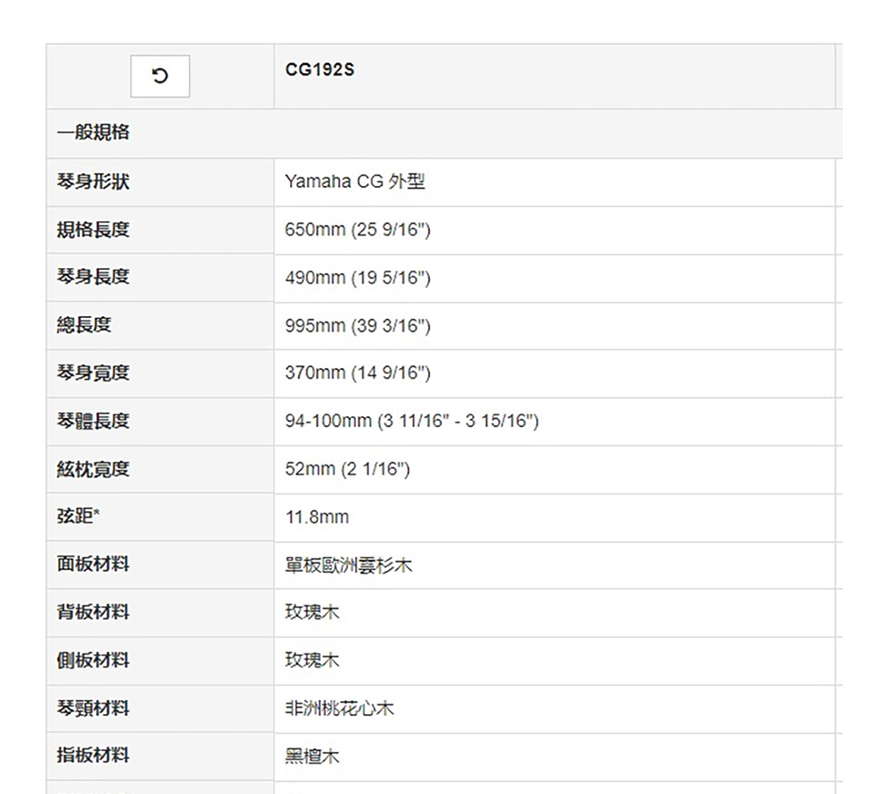Select the 單板歐洲雲杉木 cell
Image resolution: width=879 pixels, height=794 pixels.
(x=348, y=566)
